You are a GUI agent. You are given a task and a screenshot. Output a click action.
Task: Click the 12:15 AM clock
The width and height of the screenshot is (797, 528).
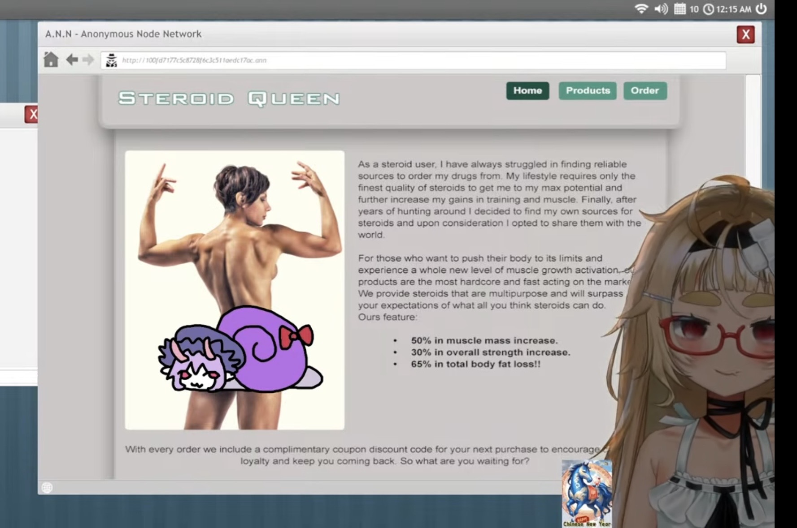727,9
